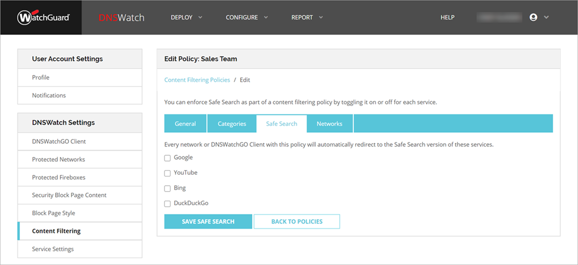Expand the Deploy dropdown menu
This screenshot has width=578, height=265.
coord(186,17)
